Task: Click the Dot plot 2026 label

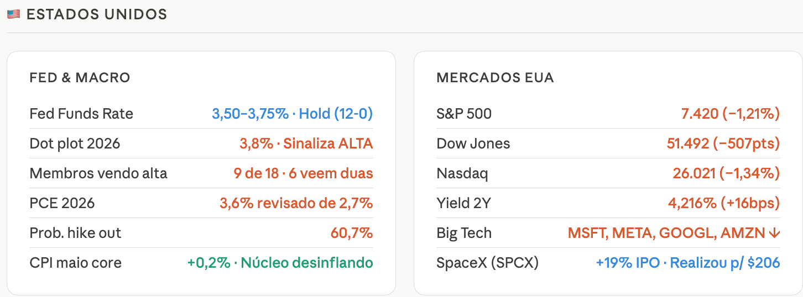Action: click(75, 144)
